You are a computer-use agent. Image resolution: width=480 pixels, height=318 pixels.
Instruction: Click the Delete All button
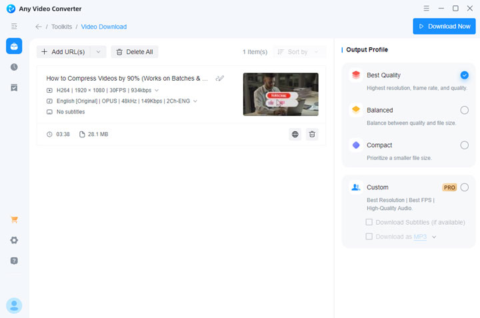click(135, 52)
